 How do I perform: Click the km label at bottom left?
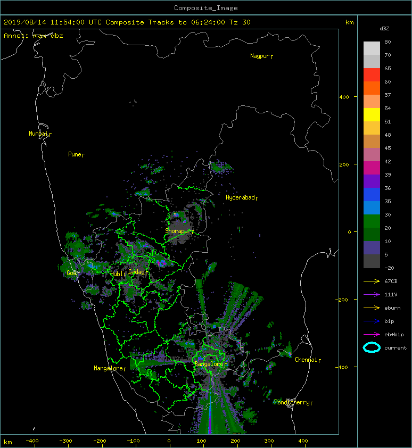[8, 442]
